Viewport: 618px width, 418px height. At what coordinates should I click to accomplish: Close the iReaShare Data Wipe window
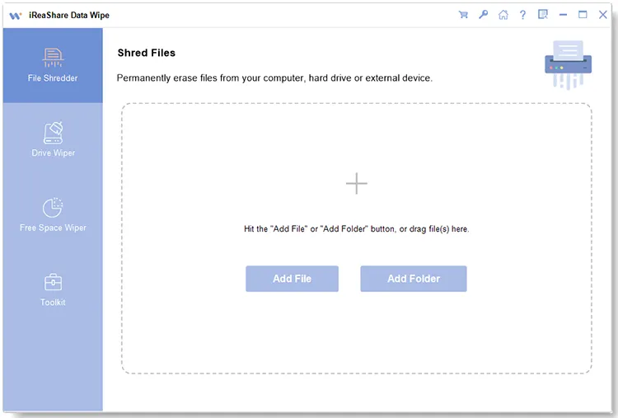602,15
